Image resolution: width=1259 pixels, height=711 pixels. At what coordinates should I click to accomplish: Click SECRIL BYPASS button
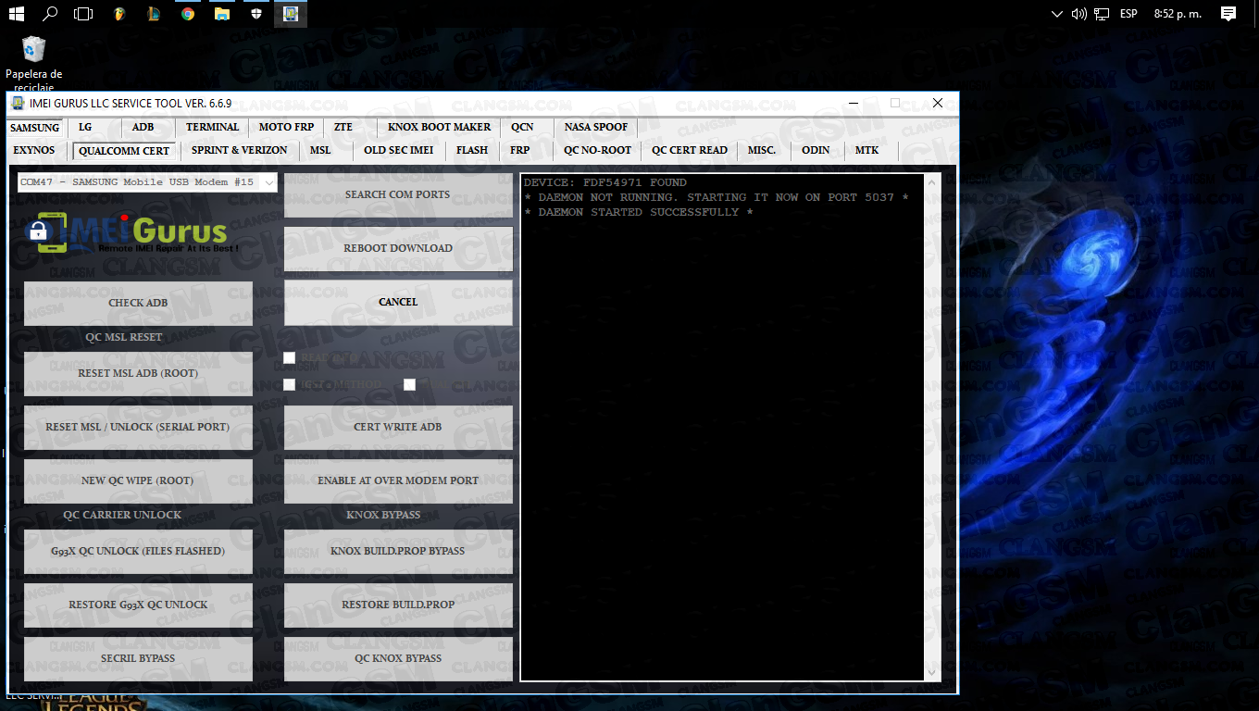138,659
